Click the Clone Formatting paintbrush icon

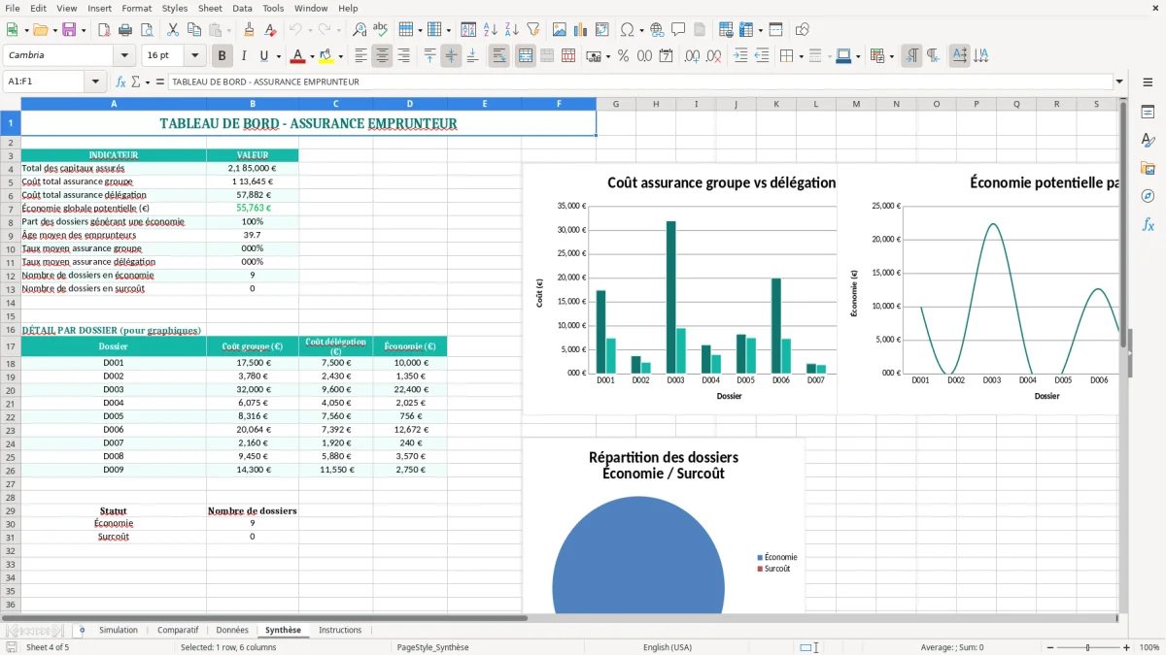250,30
